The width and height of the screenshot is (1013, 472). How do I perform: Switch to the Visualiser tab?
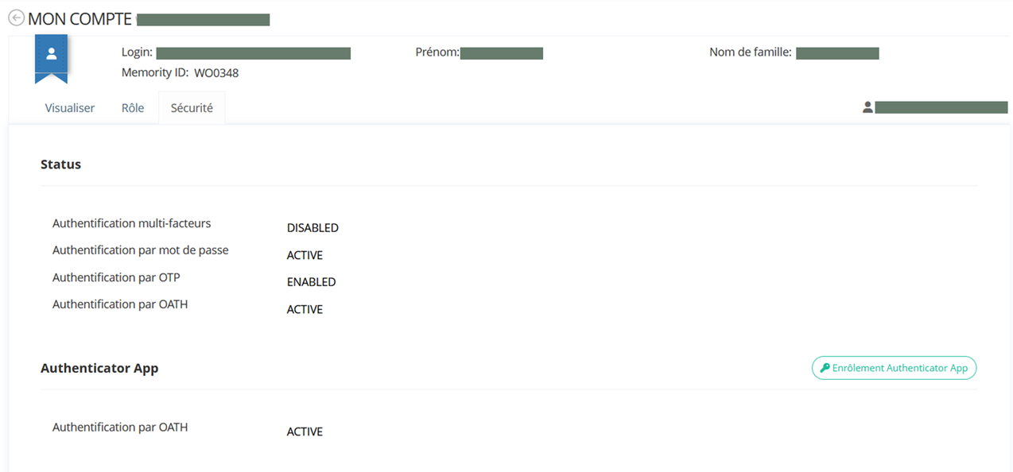(x=70, y=108)
